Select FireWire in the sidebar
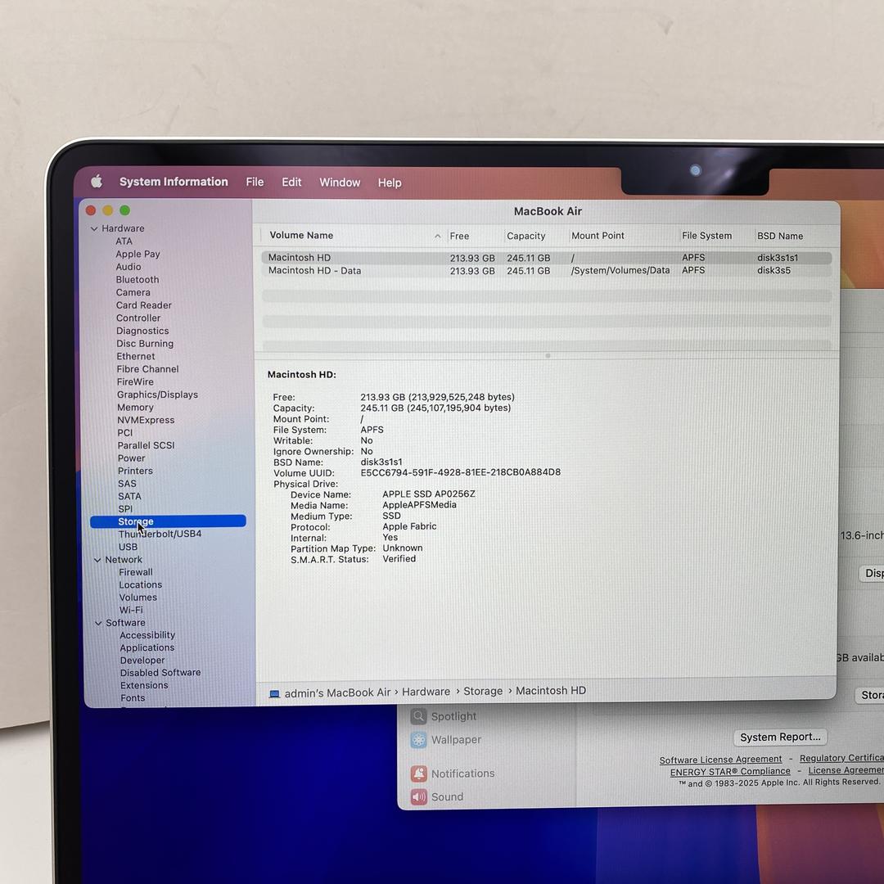This screenshot has width=884, height=884. coord(135,381)
